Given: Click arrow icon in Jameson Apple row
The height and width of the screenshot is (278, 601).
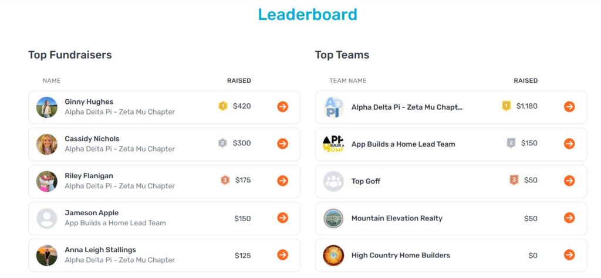Looking at the screenshot, I should point(282,218).
